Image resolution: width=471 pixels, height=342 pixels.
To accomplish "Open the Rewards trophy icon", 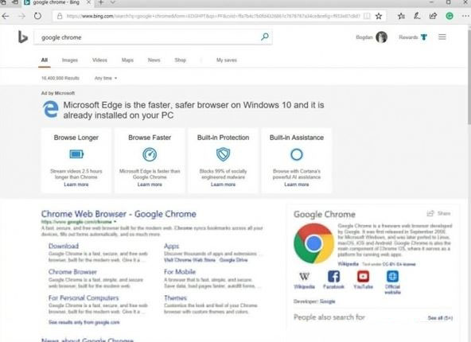I will [x=424, y=37].
